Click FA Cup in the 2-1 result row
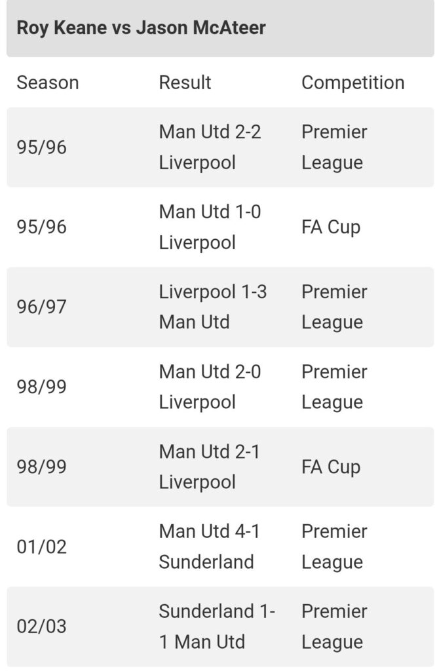This screenshot has height=671, width=437. 330,467
